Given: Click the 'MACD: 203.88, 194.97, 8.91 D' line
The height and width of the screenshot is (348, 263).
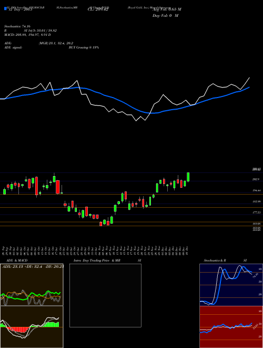Looking at the screenshot, I should tap(27, 35).
